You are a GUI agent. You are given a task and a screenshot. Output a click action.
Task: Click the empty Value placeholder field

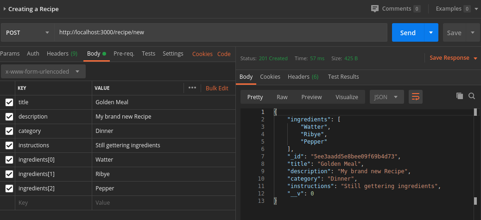164,202
